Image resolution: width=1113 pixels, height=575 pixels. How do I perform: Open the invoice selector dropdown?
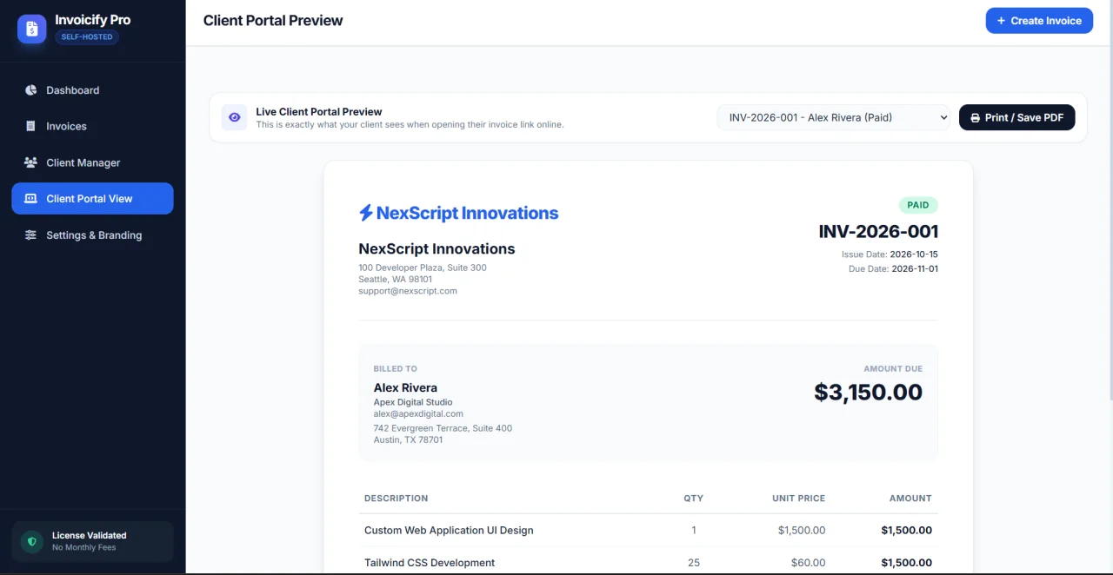834,117
